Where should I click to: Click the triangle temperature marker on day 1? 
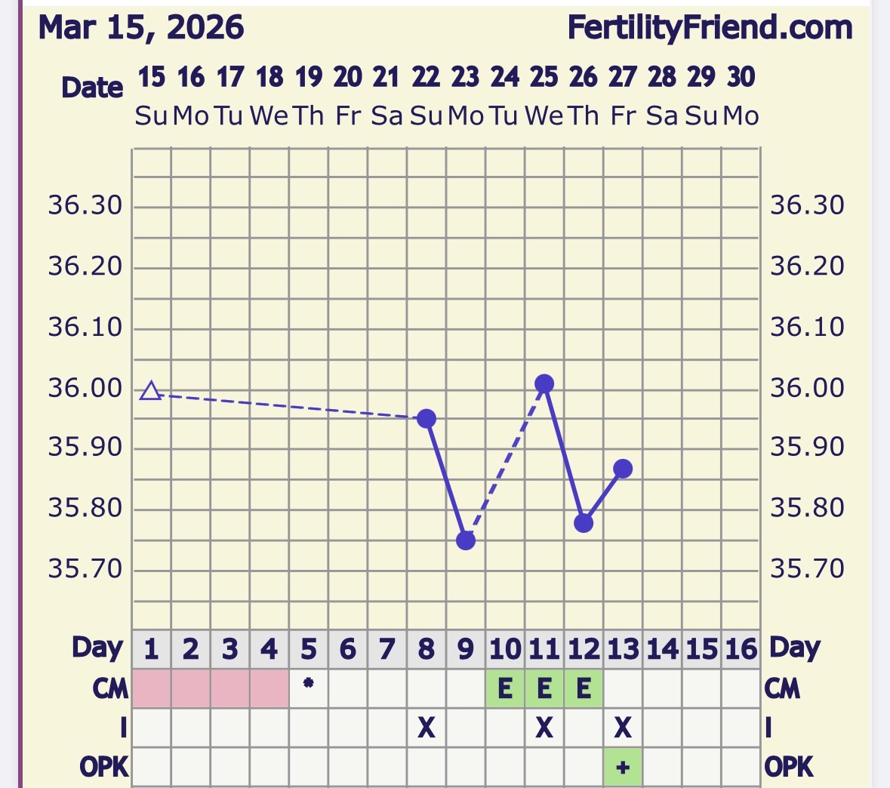(x=151, y=391)
